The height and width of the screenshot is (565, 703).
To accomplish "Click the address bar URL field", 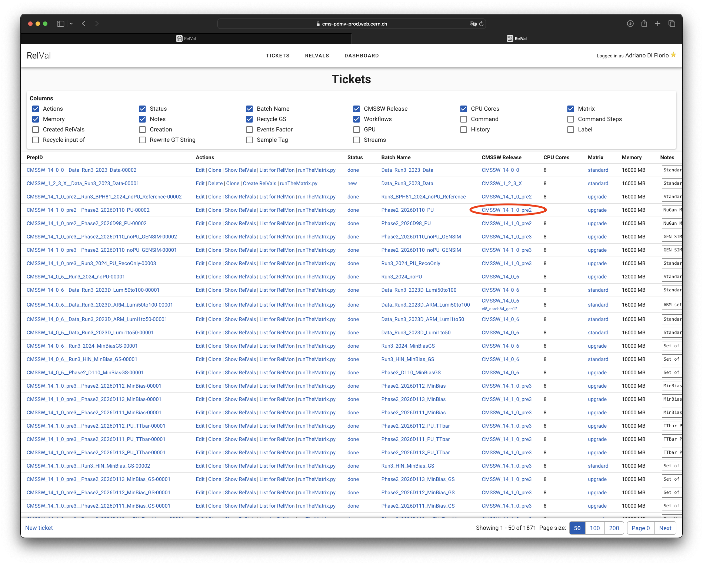I will coord(351,24).
